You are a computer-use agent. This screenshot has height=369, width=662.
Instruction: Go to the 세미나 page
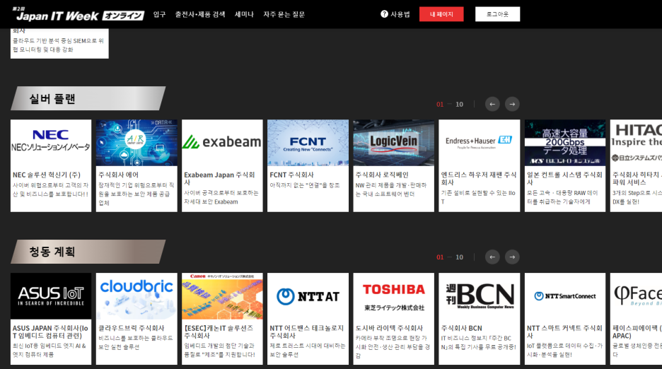pos(244,14)
